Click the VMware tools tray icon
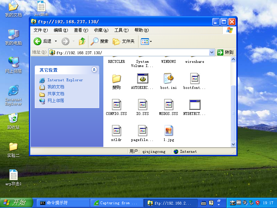 point(239,203)
